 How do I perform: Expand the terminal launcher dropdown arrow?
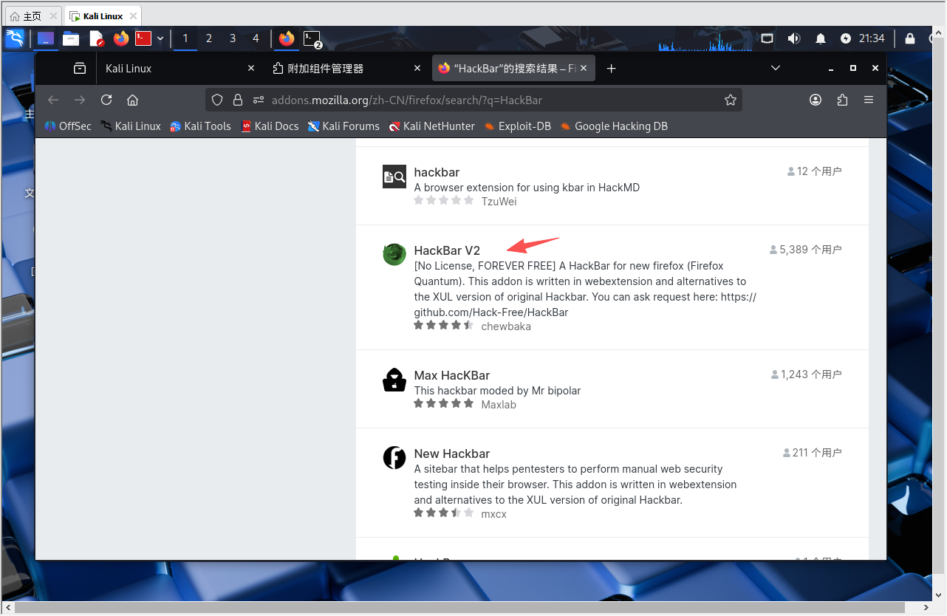tap(160, 38)
